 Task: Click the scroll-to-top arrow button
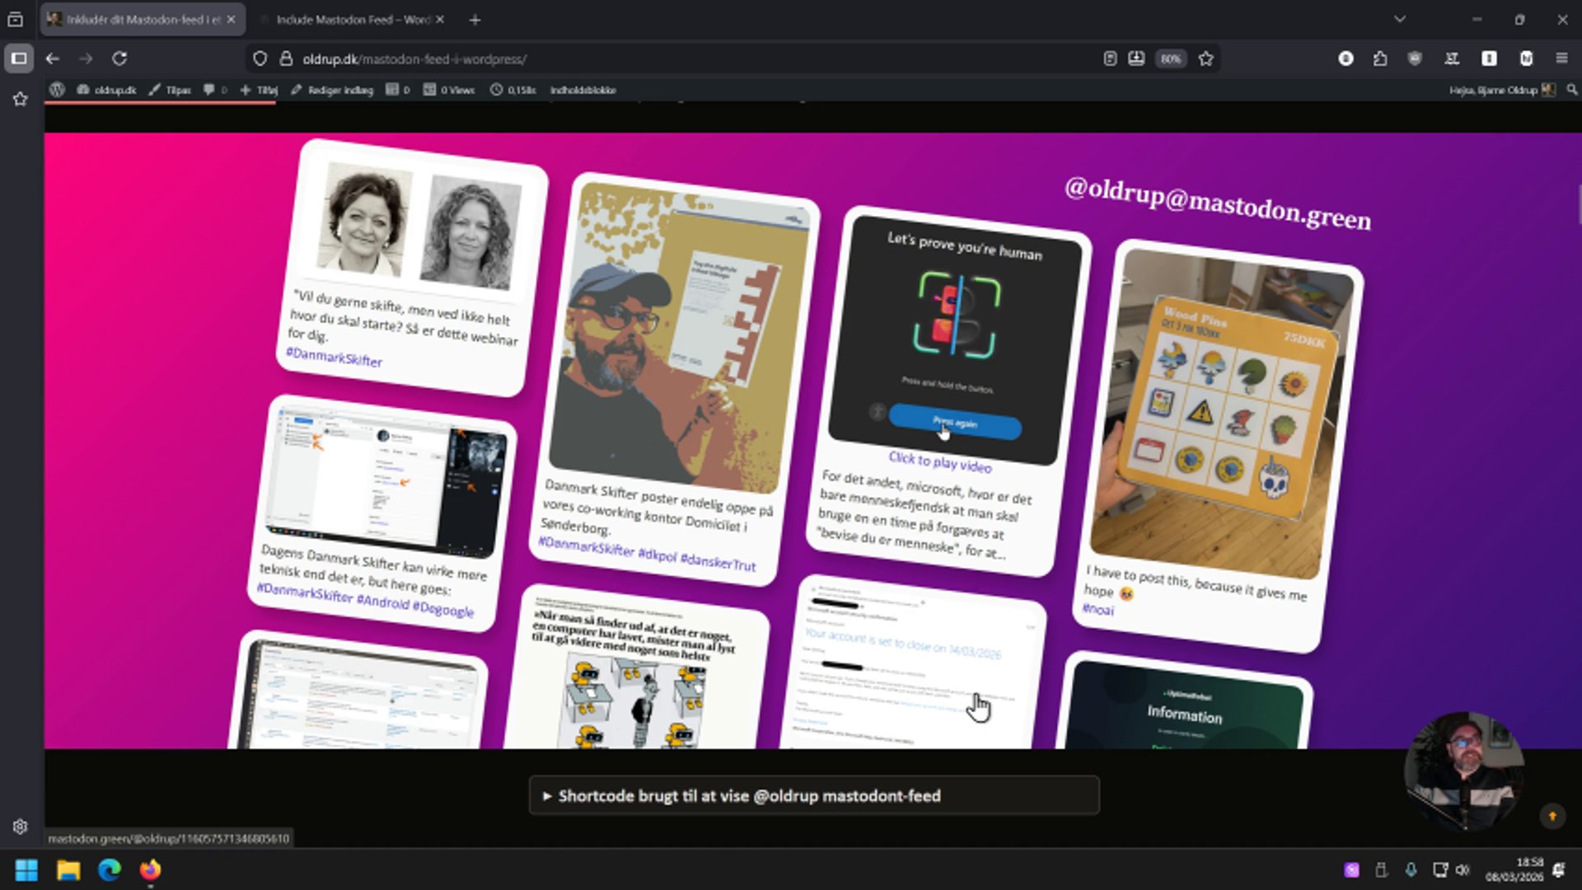coord(1552,817)
